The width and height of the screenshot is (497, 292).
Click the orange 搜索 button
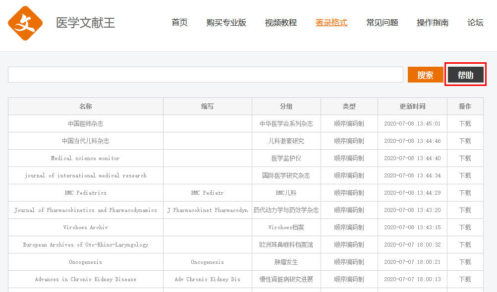pos(425,75)
